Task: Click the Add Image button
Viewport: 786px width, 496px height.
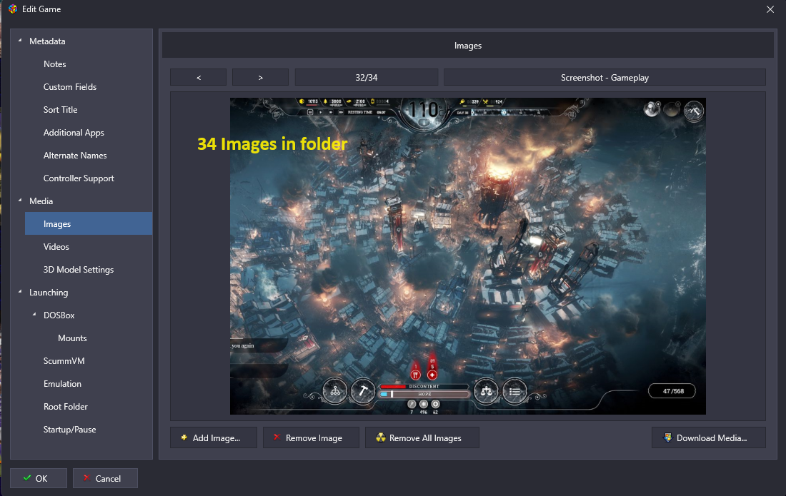Action: (214, 437)
